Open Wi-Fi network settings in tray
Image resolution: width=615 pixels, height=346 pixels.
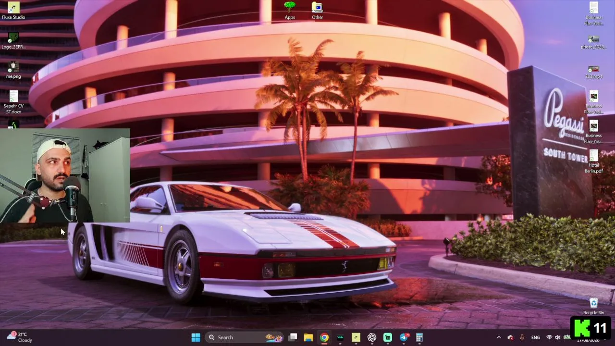[549, 337]
